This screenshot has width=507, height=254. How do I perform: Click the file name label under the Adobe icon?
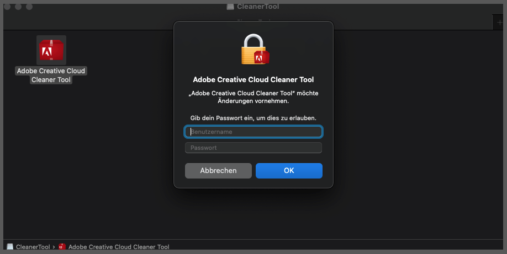51,75
